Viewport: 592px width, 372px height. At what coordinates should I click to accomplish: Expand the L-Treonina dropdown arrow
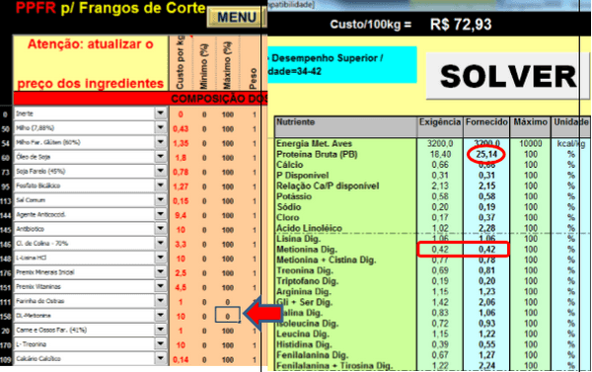[161, 344]
